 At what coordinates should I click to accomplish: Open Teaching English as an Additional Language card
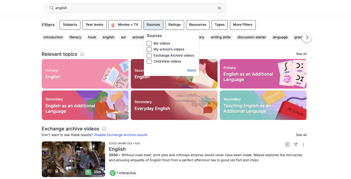(x=263, y=105)
